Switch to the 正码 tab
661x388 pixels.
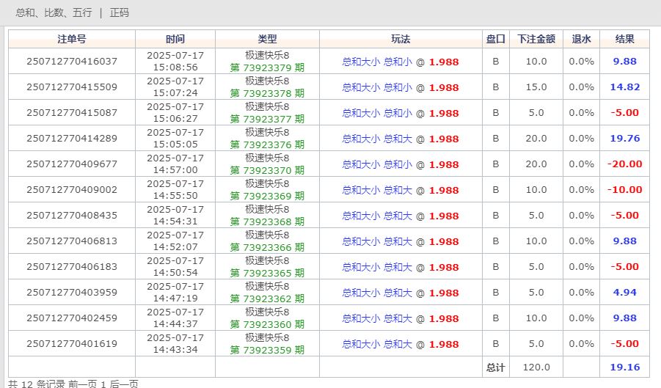tap(119, 12)
